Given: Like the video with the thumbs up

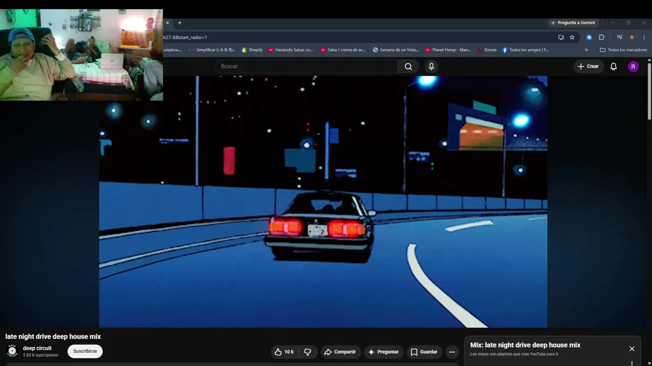Looking at the screenshot, I should [x=284, y=352].
